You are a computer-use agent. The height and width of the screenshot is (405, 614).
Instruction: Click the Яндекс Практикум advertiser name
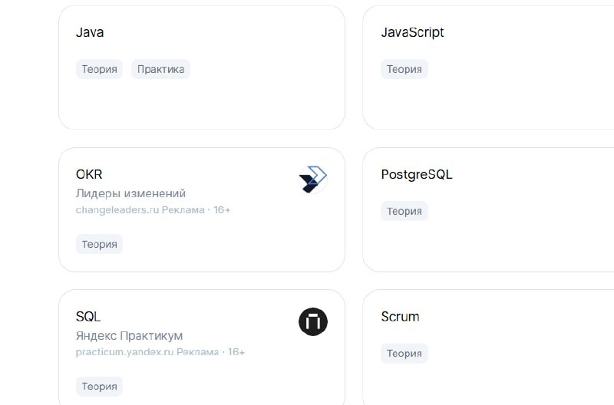[129, 336]
